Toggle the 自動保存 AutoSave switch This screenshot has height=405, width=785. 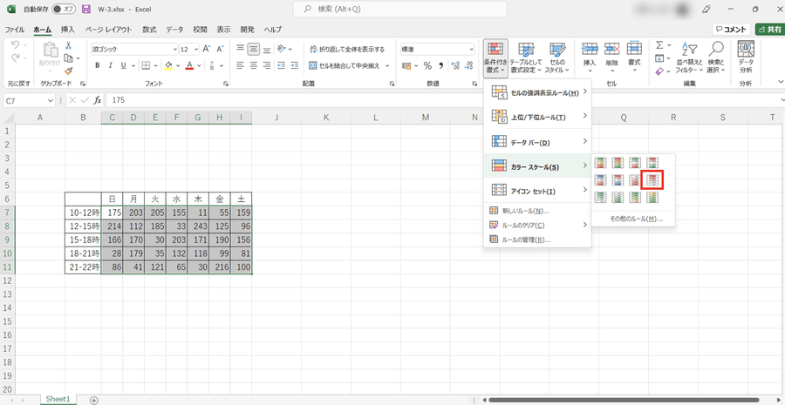pos(63,9)
